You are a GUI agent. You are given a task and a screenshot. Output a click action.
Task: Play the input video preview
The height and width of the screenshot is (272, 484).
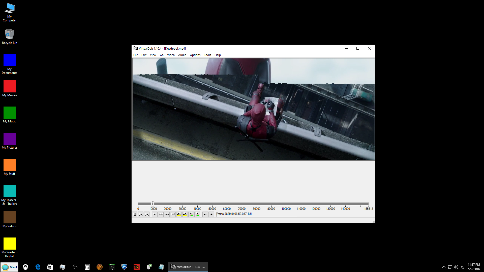click(x=141, y=215)
